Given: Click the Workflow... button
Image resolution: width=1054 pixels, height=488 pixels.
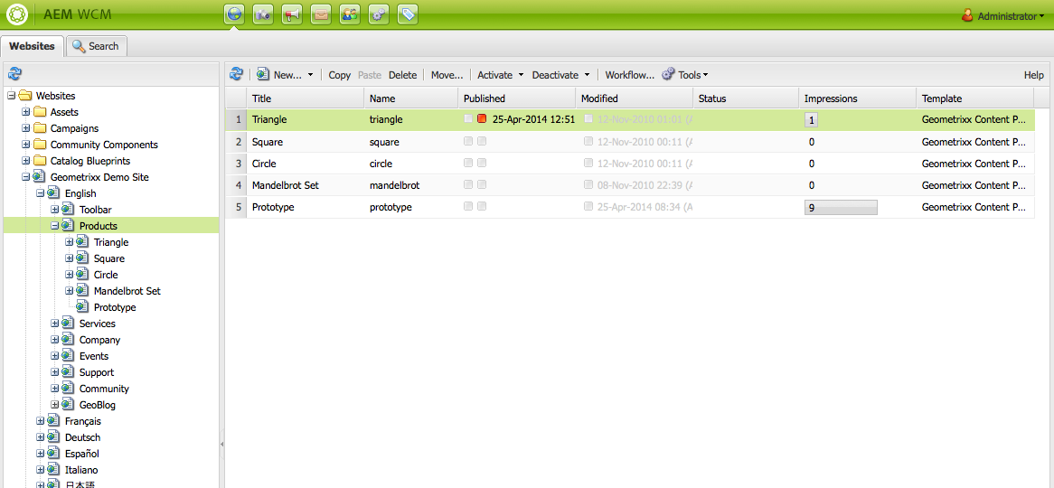Looking at the screenshot, I should pyautogui.click(x=630, y=75).
